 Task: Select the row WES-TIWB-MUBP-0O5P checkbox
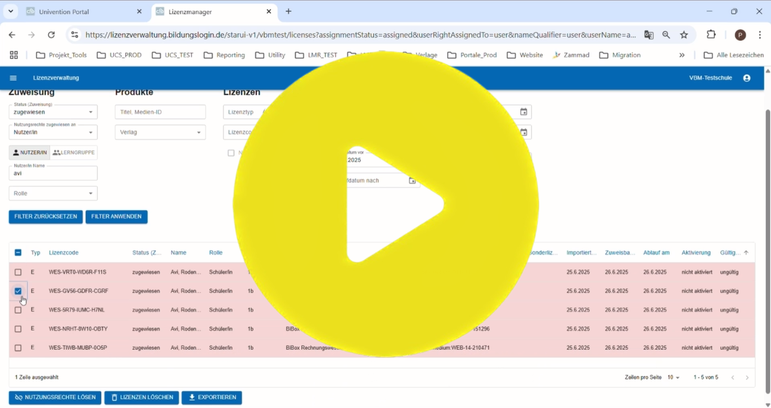click(18, 348)
